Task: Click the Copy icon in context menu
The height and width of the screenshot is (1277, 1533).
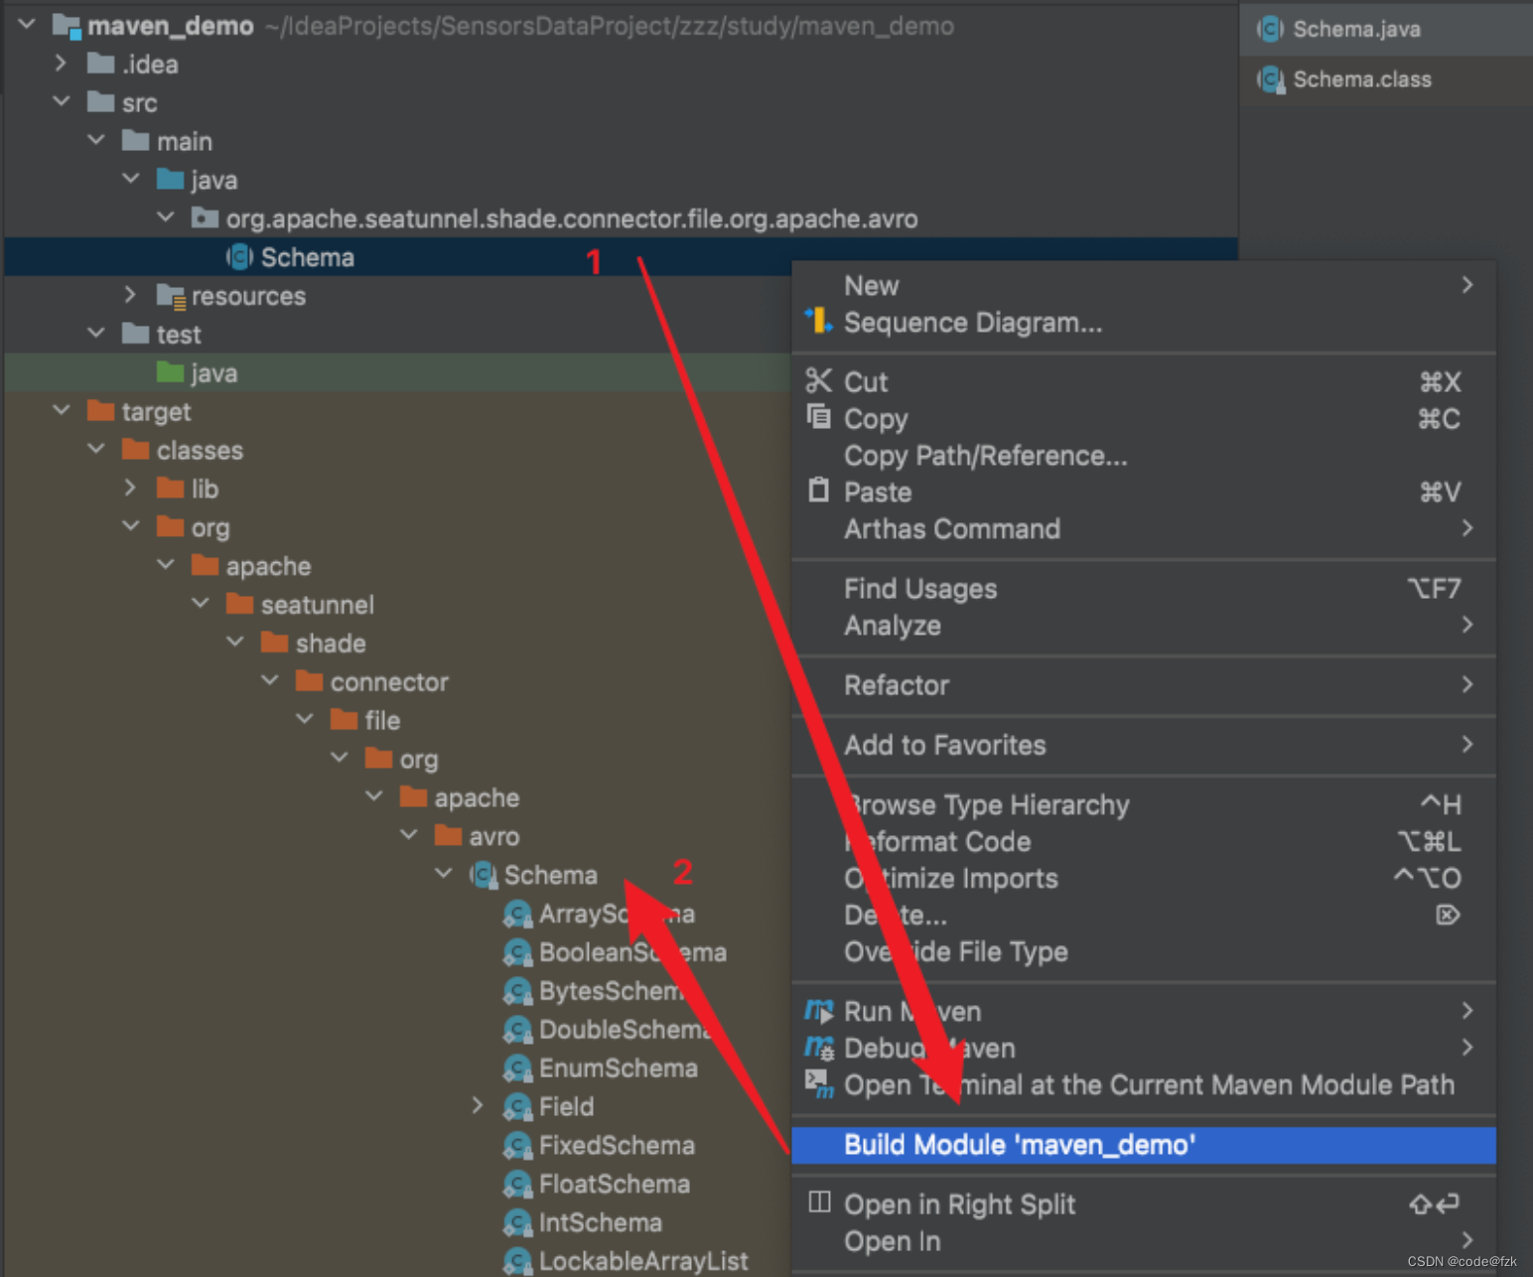Action: click(818, 417)
